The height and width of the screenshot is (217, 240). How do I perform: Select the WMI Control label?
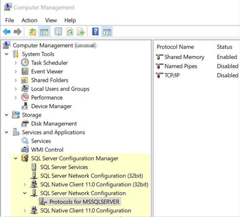pyautogui.click(x=47, y=149)
